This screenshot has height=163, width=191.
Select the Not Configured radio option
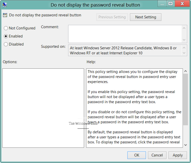tap(6, 28)
